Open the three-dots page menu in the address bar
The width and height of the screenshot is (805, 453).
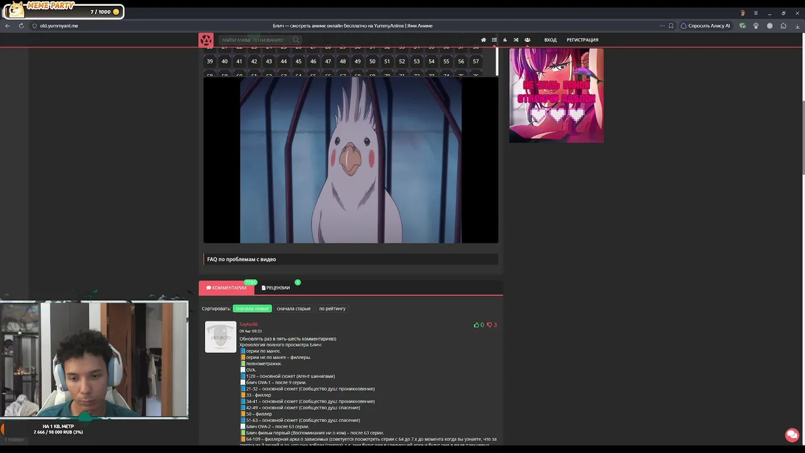662,26
